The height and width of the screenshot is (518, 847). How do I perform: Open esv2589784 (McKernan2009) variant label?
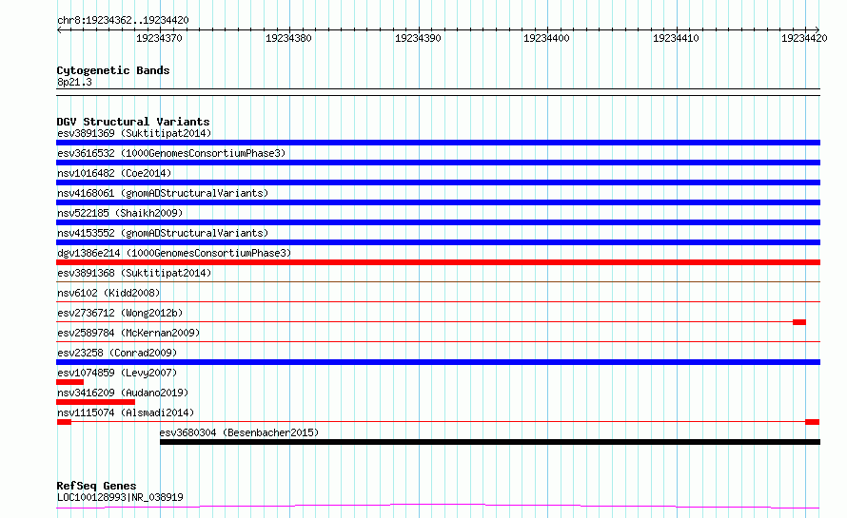[x=128, y=333]
